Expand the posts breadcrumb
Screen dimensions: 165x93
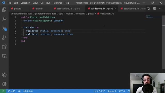(x=91, y=14)
